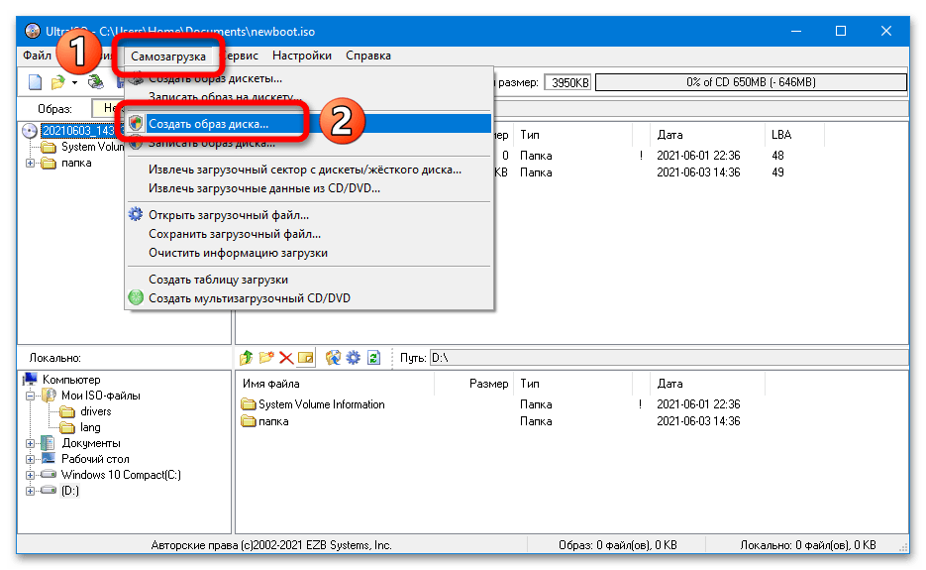The height and width of the screenshot is (570, 926).
Task: Select Рабочий стол in local tree
Action: 95,459
